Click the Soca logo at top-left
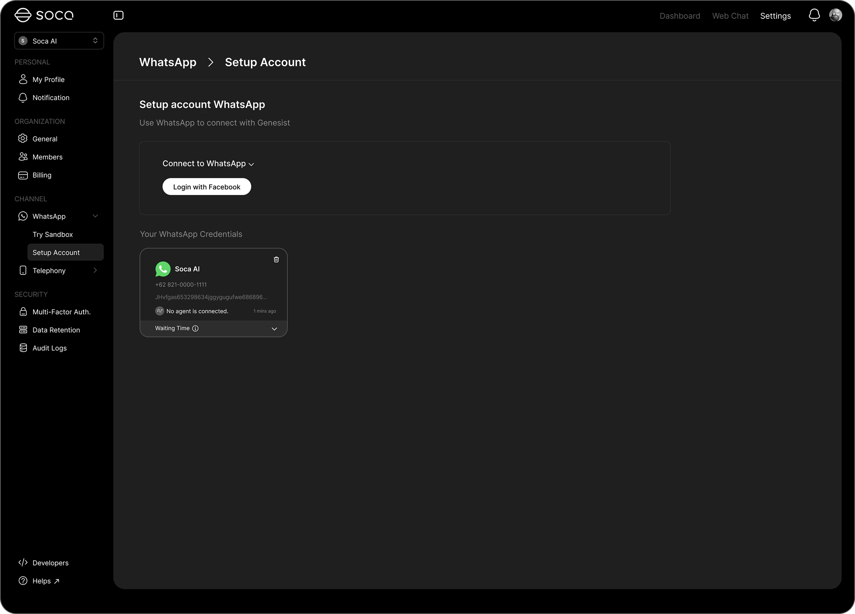855x614 pixels. pos(44,15)
